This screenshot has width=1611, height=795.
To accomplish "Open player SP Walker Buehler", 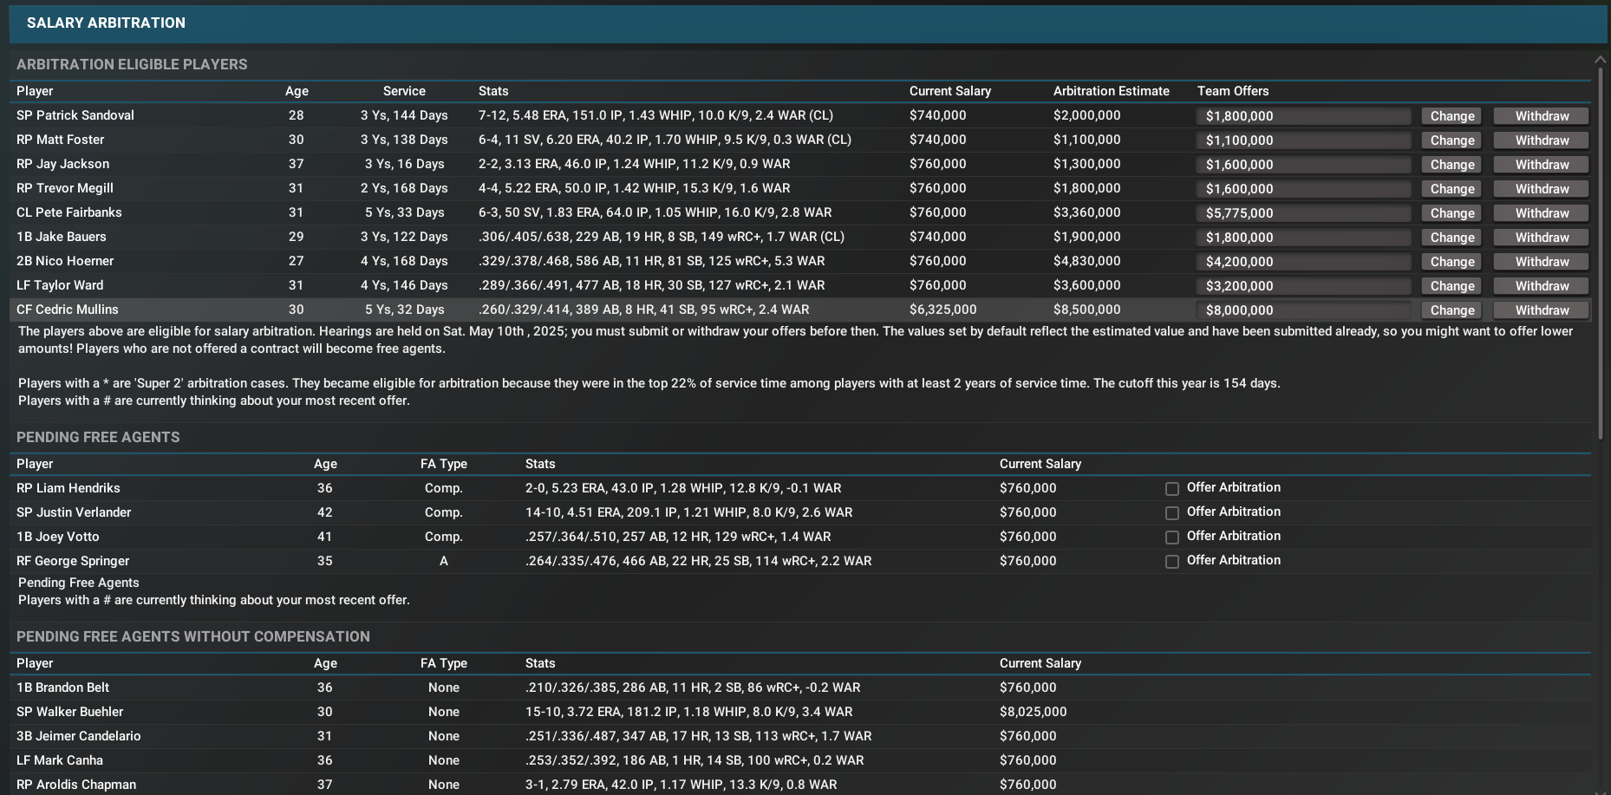I will point(70,712).
